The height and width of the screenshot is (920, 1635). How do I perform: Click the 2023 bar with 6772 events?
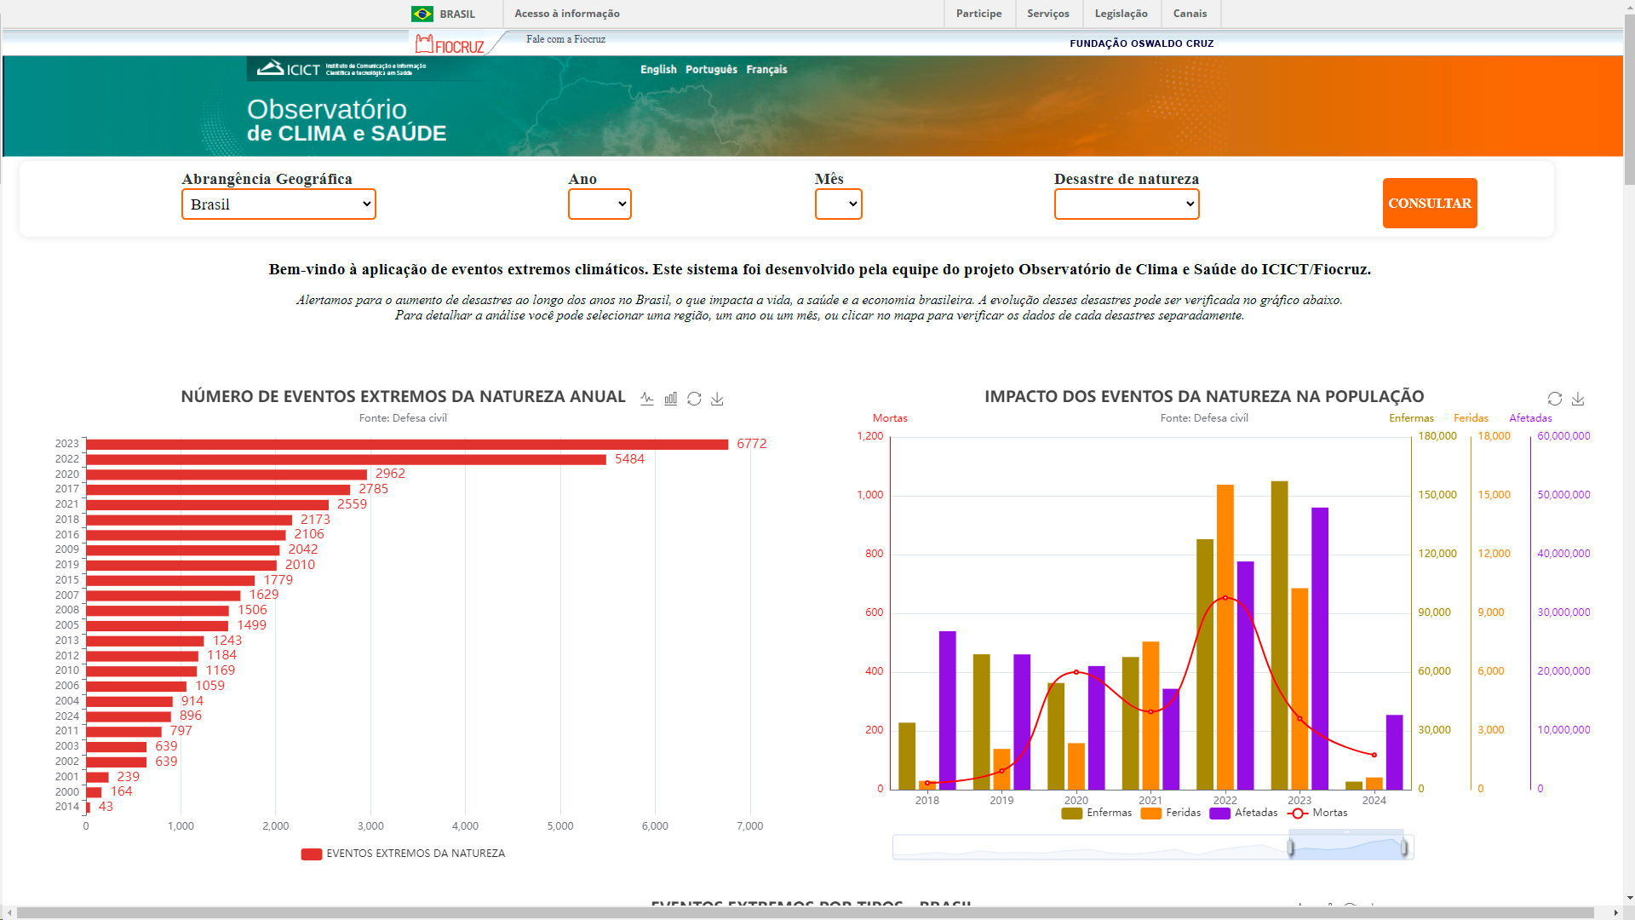[407, 445]
